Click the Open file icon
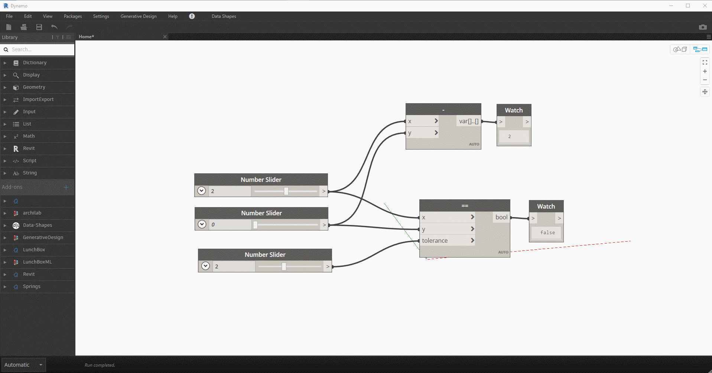This screenshot has width=712, height=373. pos(24,27)
